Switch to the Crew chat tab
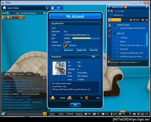 [x=29, y=74]
